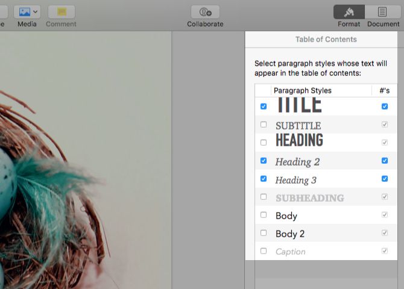Toggle page numbers checkbox for Subheading row

tap(385, 197)
